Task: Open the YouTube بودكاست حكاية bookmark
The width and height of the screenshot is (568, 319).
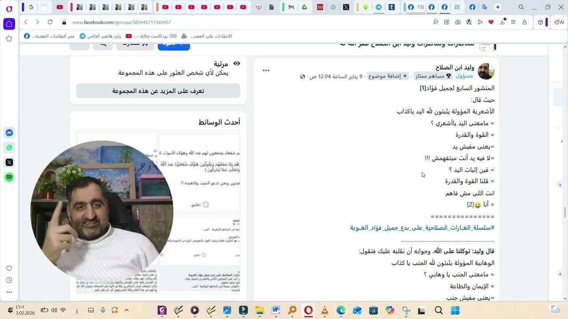Action: pos(151,36)
